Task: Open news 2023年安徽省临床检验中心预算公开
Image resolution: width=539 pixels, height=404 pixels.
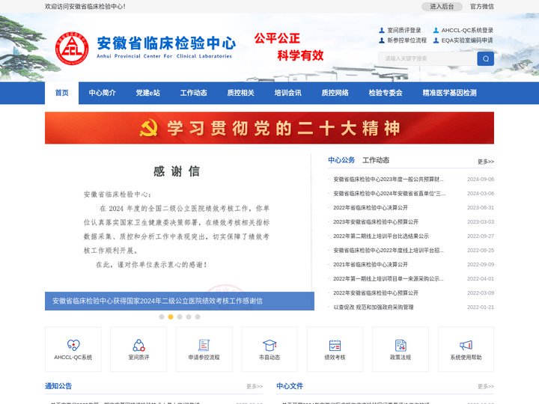Action: click(376, 222)
